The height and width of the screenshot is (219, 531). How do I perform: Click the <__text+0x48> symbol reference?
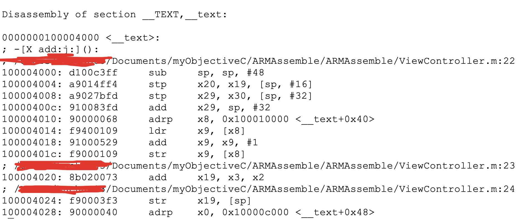[335, 212]
